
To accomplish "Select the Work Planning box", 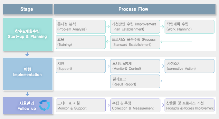I will [x=189, y=27].
